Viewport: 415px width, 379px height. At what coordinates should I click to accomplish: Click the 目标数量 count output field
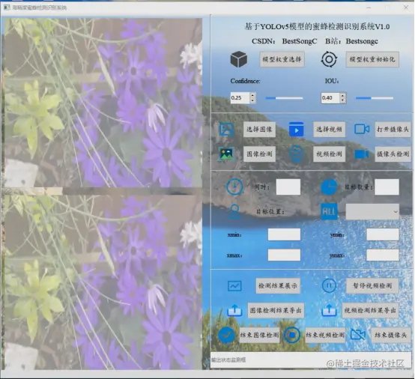387,187
